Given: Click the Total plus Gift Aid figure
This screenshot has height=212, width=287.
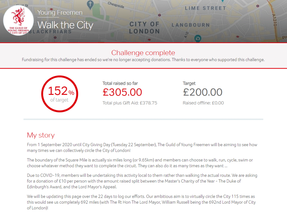Looking at the screenshot, I should pos(130,103).
